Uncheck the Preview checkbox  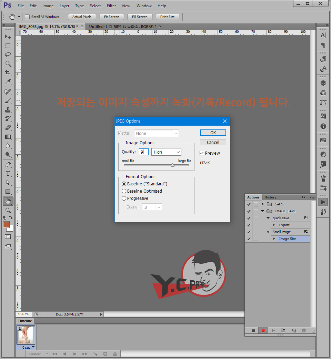pyautogui.click(x=202, y=153)
